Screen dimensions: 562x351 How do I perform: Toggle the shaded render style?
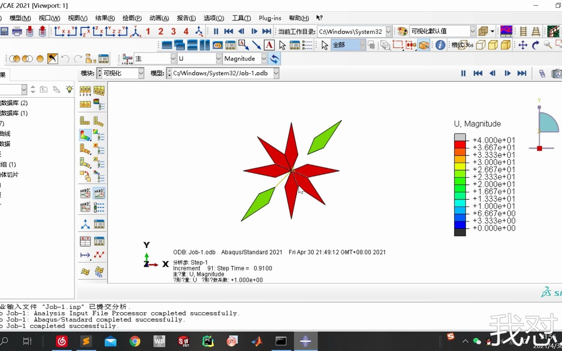coord(506,45)
